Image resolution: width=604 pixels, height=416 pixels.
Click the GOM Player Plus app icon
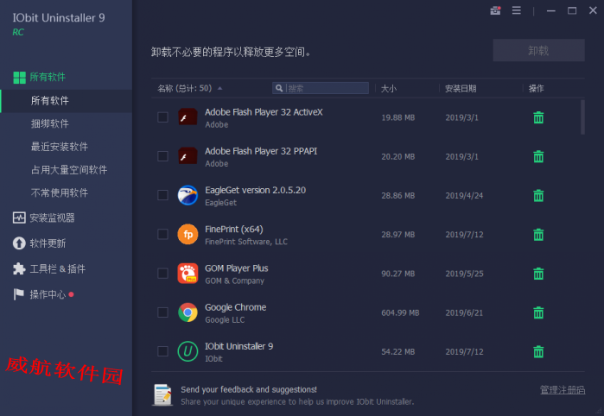point(188,274)
